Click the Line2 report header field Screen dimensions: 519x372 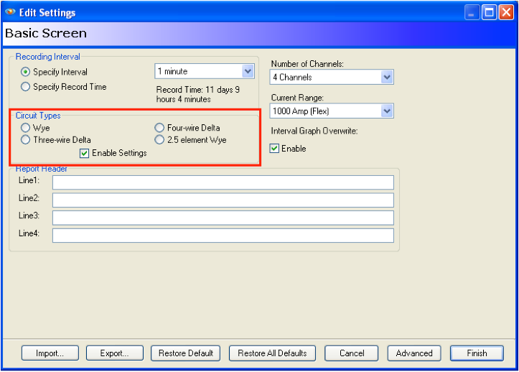(223, 200)
